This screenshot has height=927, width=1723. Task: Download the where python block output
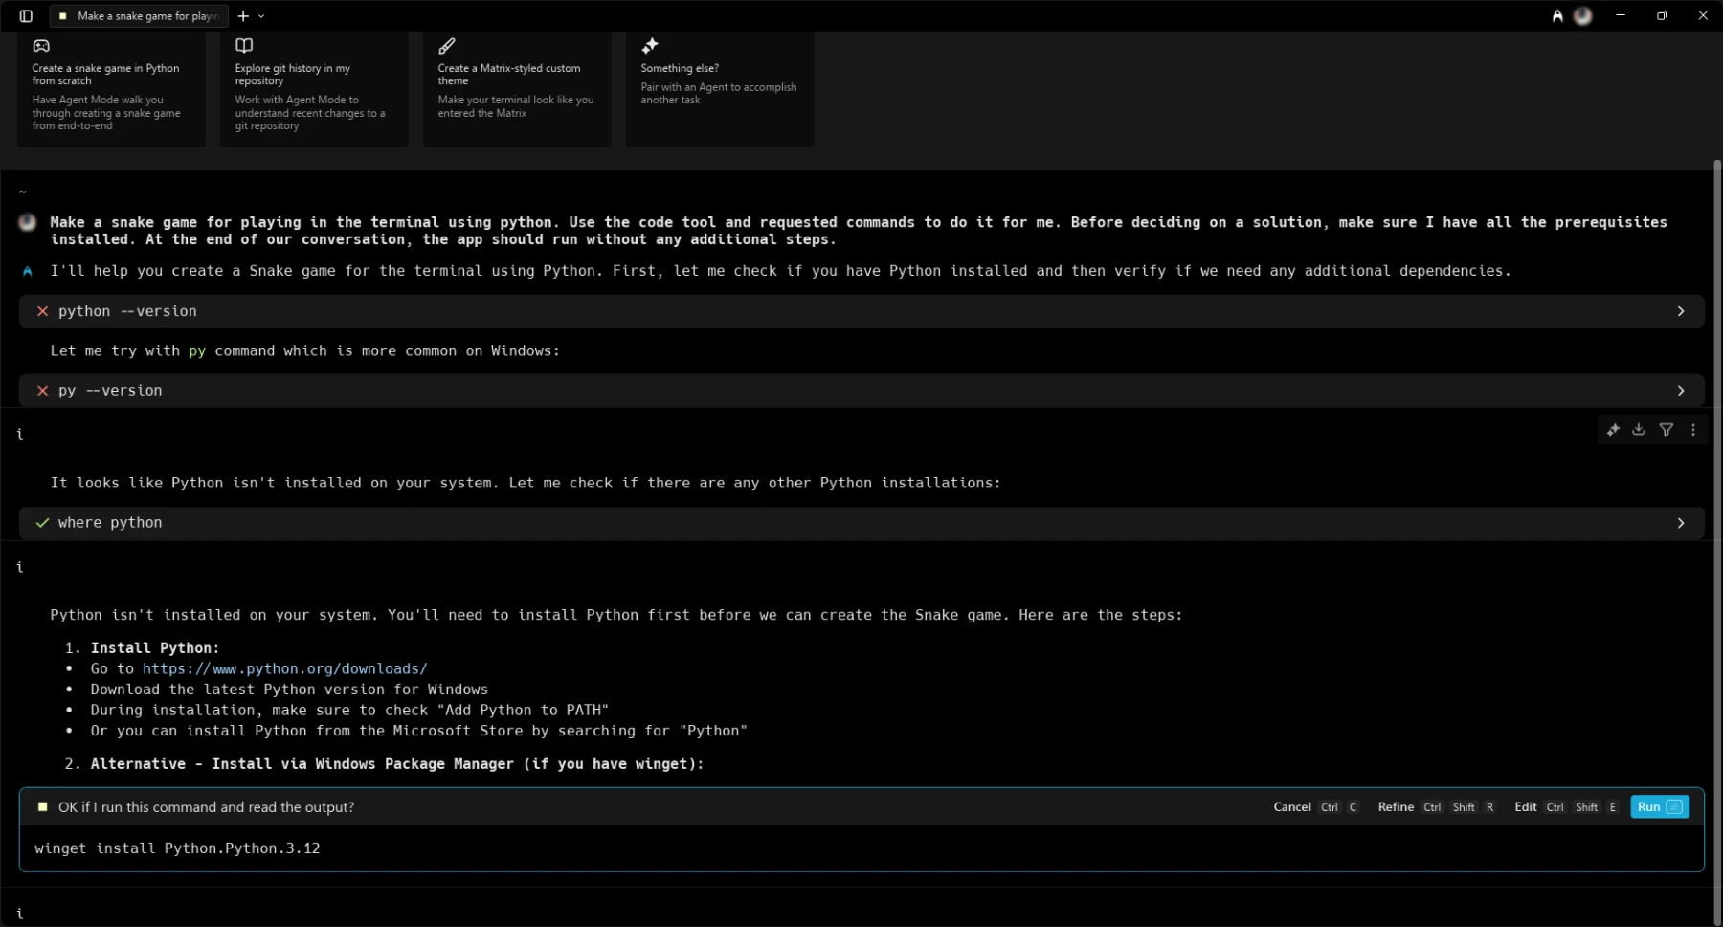[x=1639, y=429]
